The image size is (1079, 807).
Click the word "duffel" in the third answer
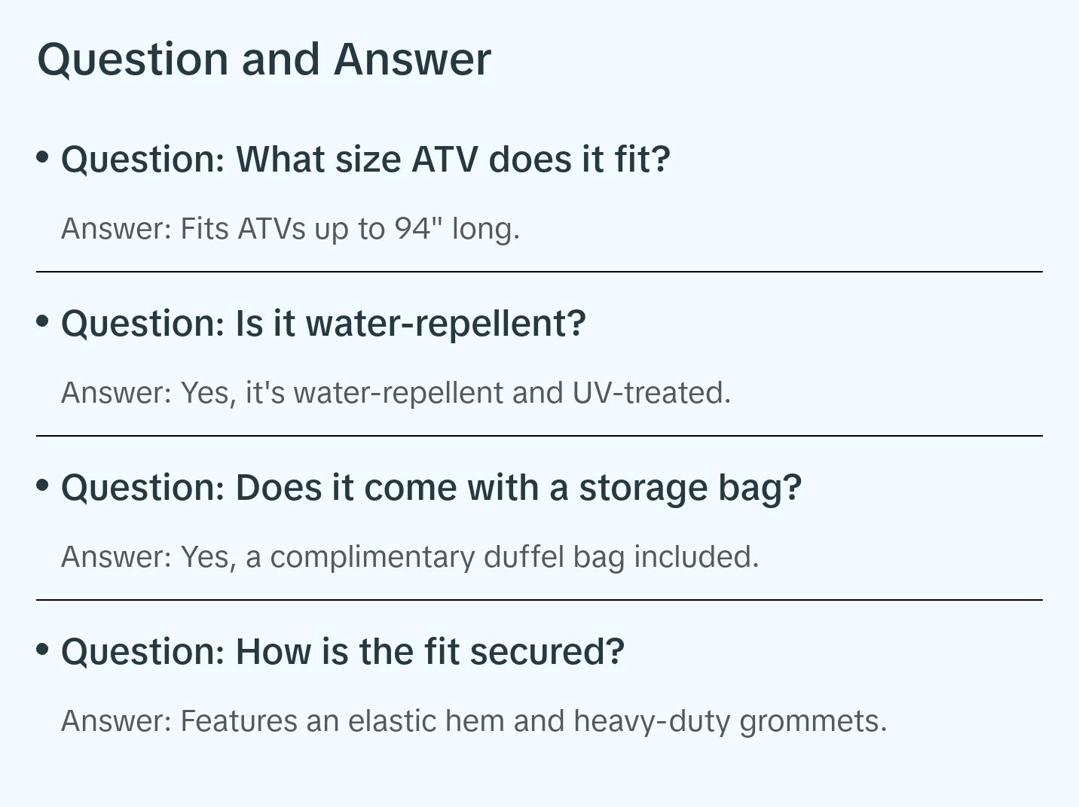tap(524, 557)
